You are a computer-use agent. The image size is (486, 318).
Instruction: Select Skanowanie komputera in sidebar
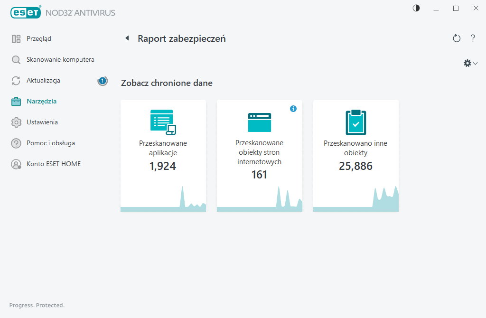60,60
